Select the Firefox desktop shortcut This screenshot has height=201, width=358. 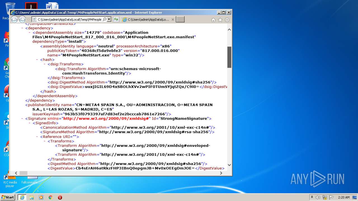[x=7, y=39]
